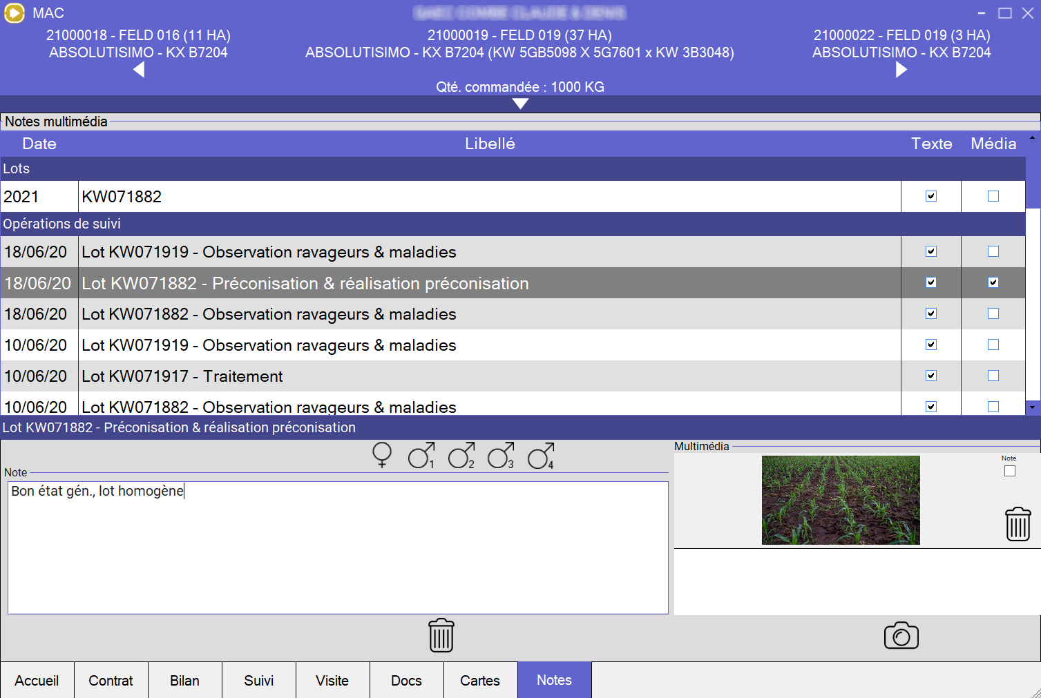Toggle Média checkbox for 10/06/20 KW071919 Observation row

[x=993, y=345]
